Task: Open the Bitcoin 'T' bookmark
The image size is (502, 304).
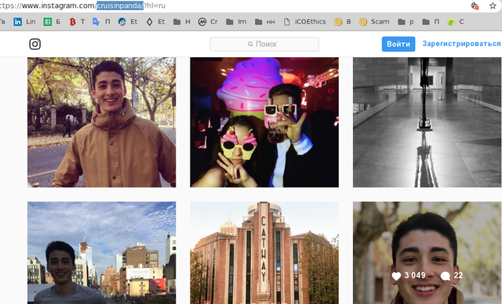Action: coord(77,22)
